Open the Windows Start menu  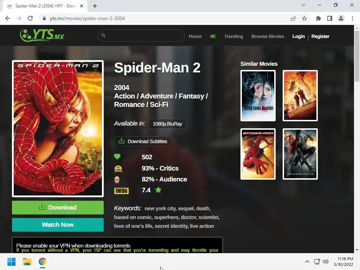click(x=12, y=262)
